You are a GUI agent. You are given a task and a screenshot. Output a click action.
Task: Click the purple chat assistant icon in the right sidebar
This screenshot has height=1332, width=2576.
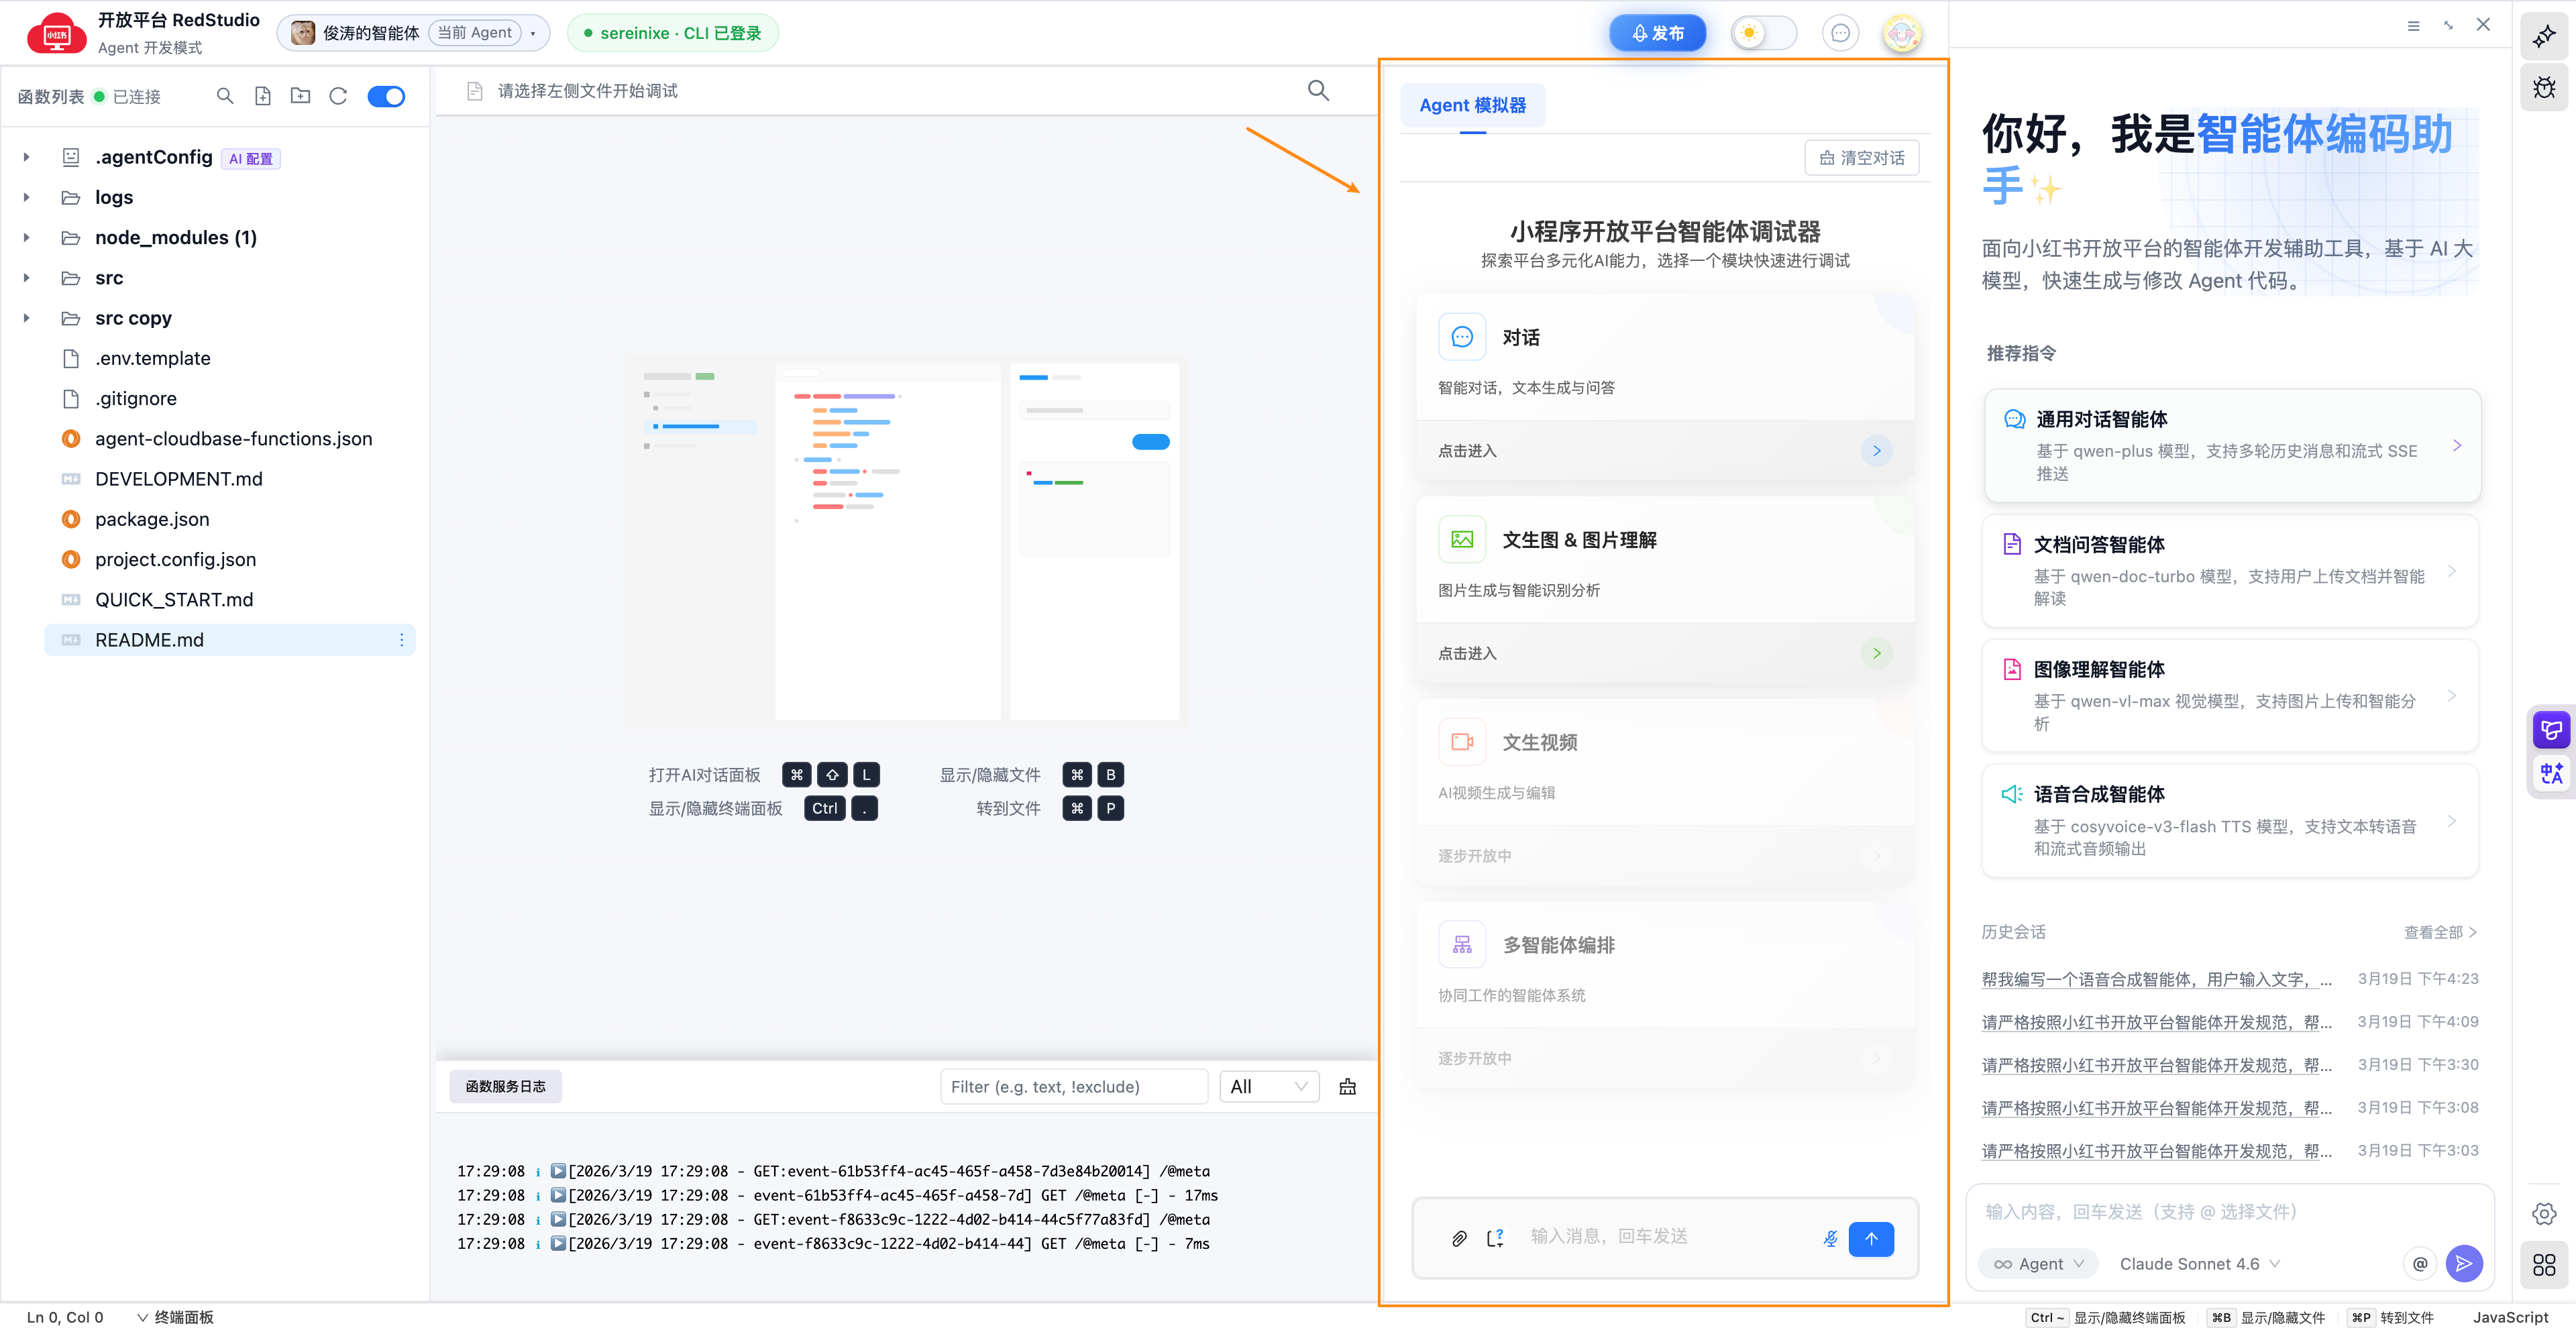pos(2551,730)
